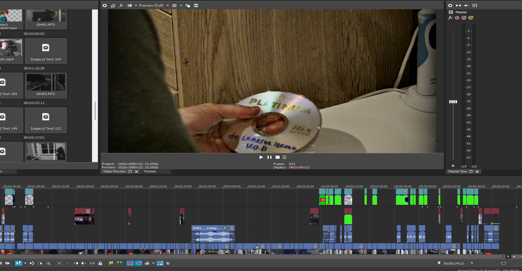Select the 00402.MTS media thumbnail
Viewport: 522px width, 271px height.
point(46,19)
